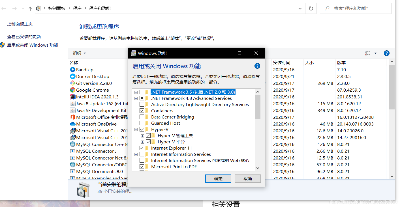Click 启用或关闭 Windows 功能 link
Image resolution: width=400 pixels, height=207 pixels.
[33, 45]
